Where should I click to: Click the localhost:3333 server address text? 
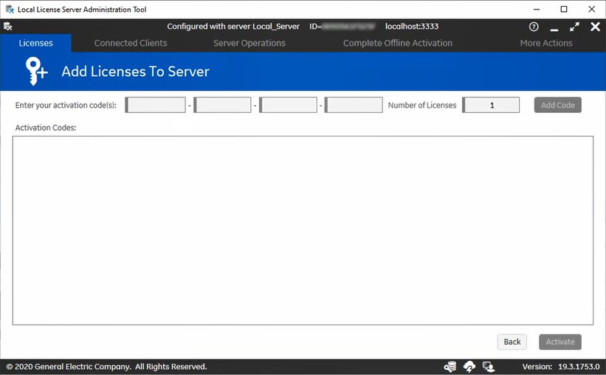coord(412,27)
